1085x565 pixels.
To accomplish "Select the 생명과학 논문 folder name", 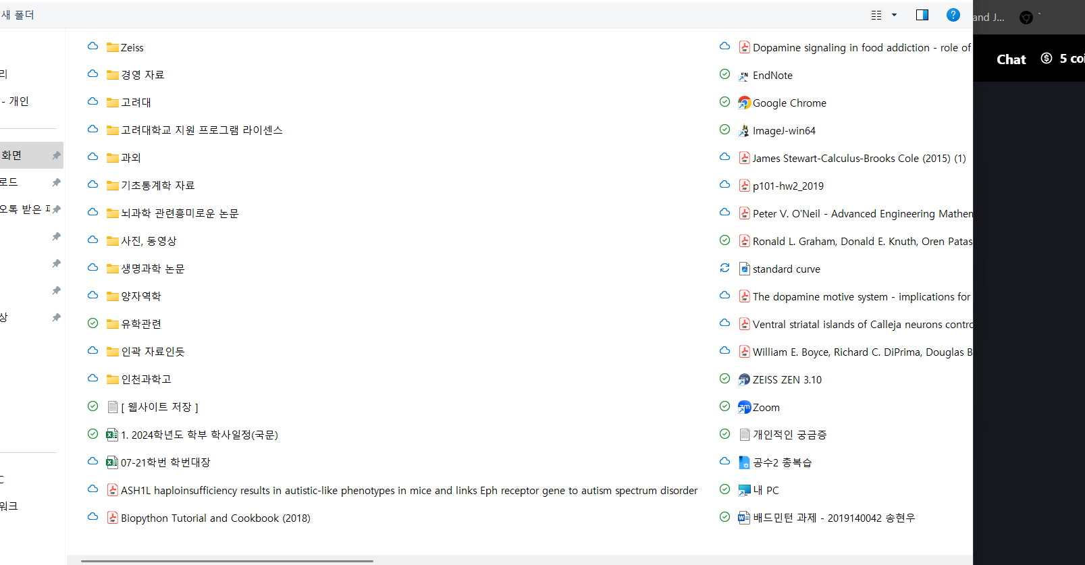I will pyautogui.click(x=153, y=269).
